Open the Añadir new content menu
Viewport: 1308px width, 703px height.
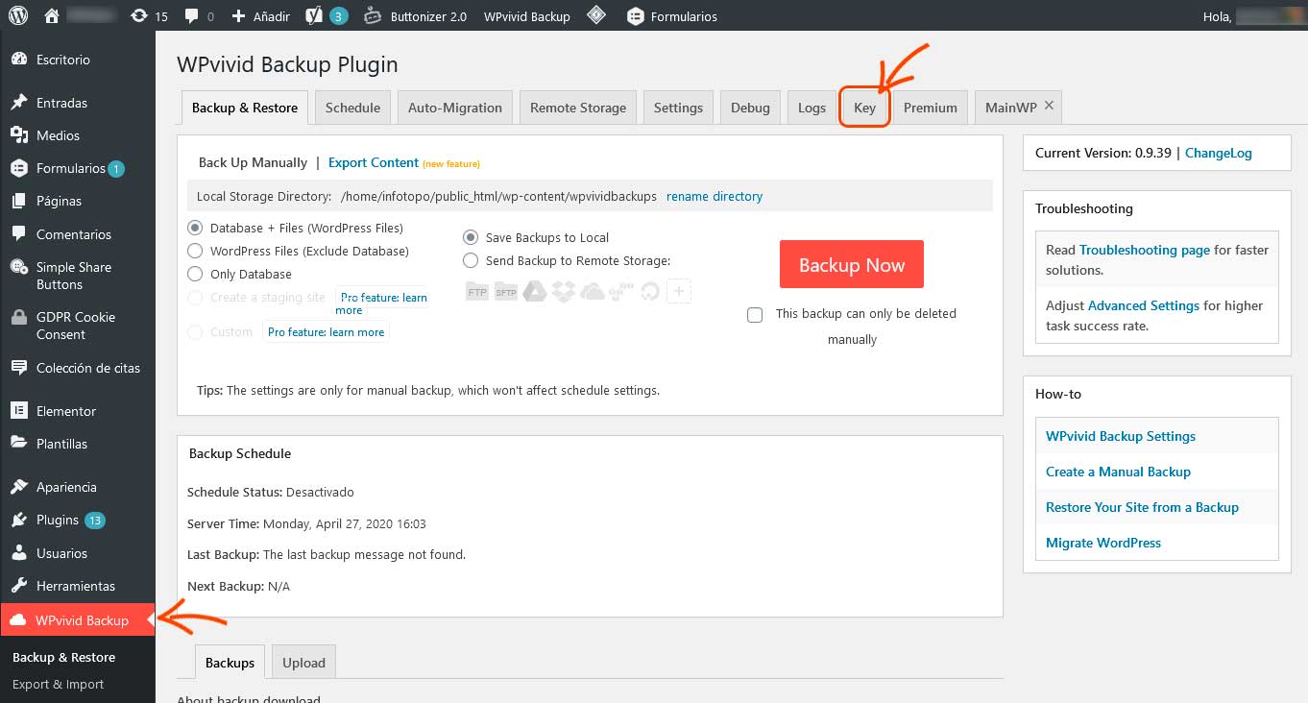click(261, 16)
